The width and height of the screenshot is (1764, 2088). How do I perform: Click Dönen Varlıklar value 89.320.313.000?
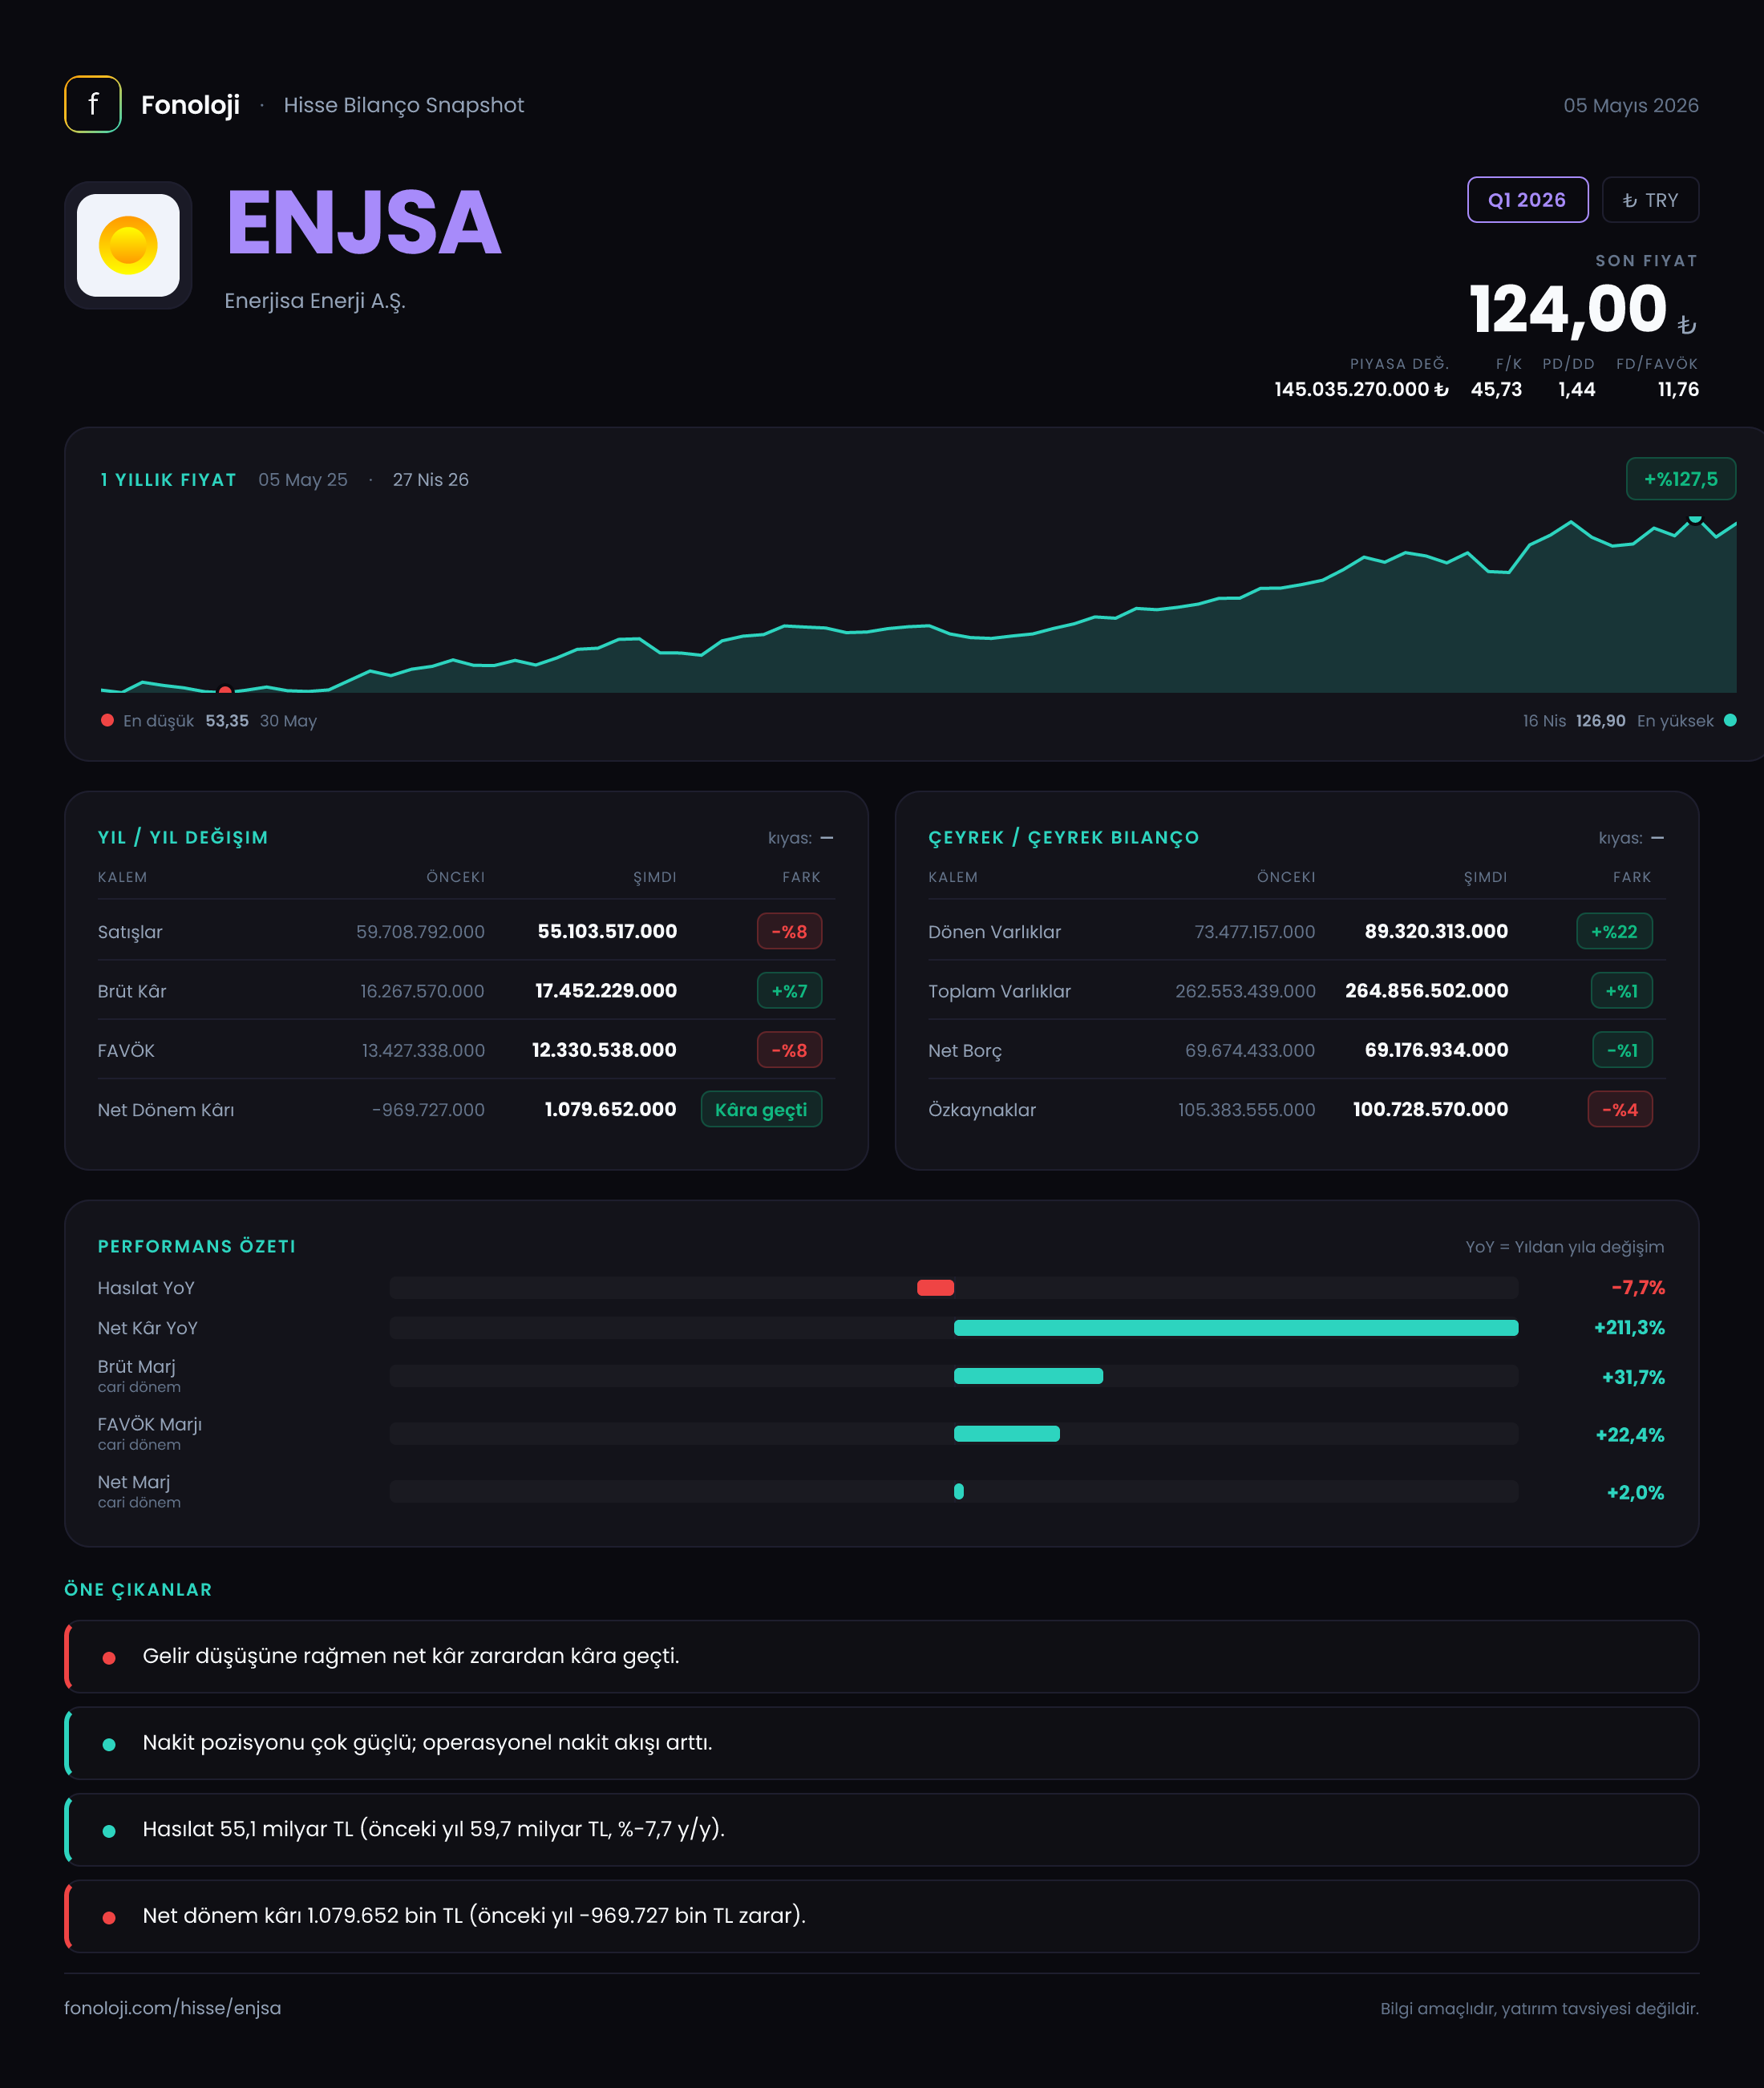1436,931
